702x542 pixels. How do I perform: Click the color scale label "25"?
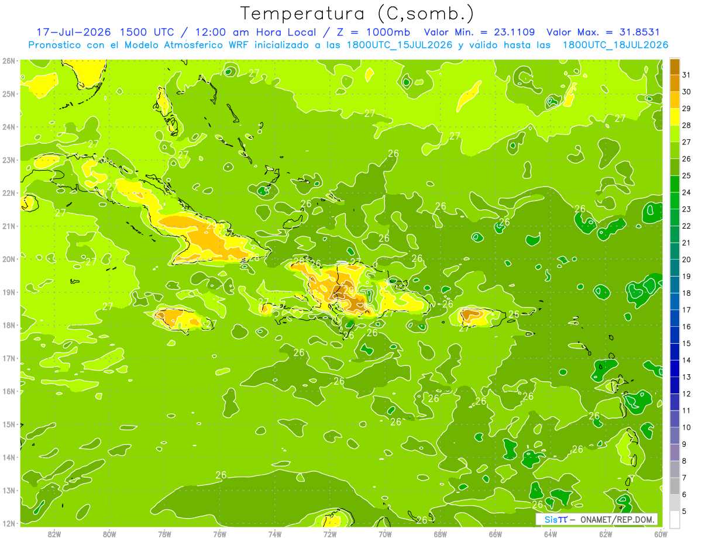(x=686, y=175)
